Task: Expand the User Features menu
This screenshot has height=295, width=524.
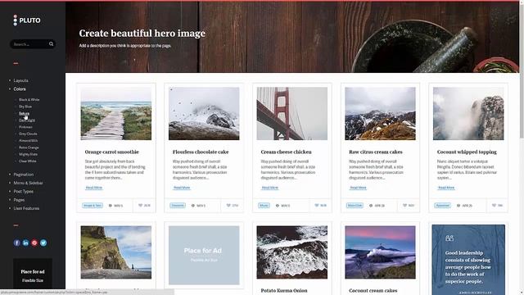Action: (26, 208)
